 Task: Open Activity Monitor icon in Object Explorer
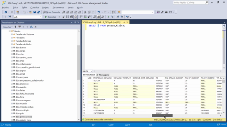click(x=35, y=27)
